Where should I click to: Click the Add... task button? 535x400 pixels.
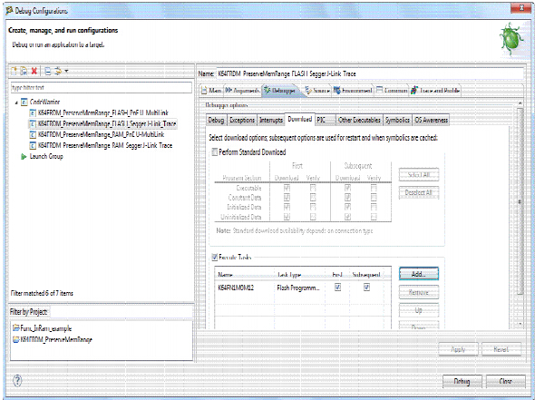pyautogui.click(x=419, y=274)
